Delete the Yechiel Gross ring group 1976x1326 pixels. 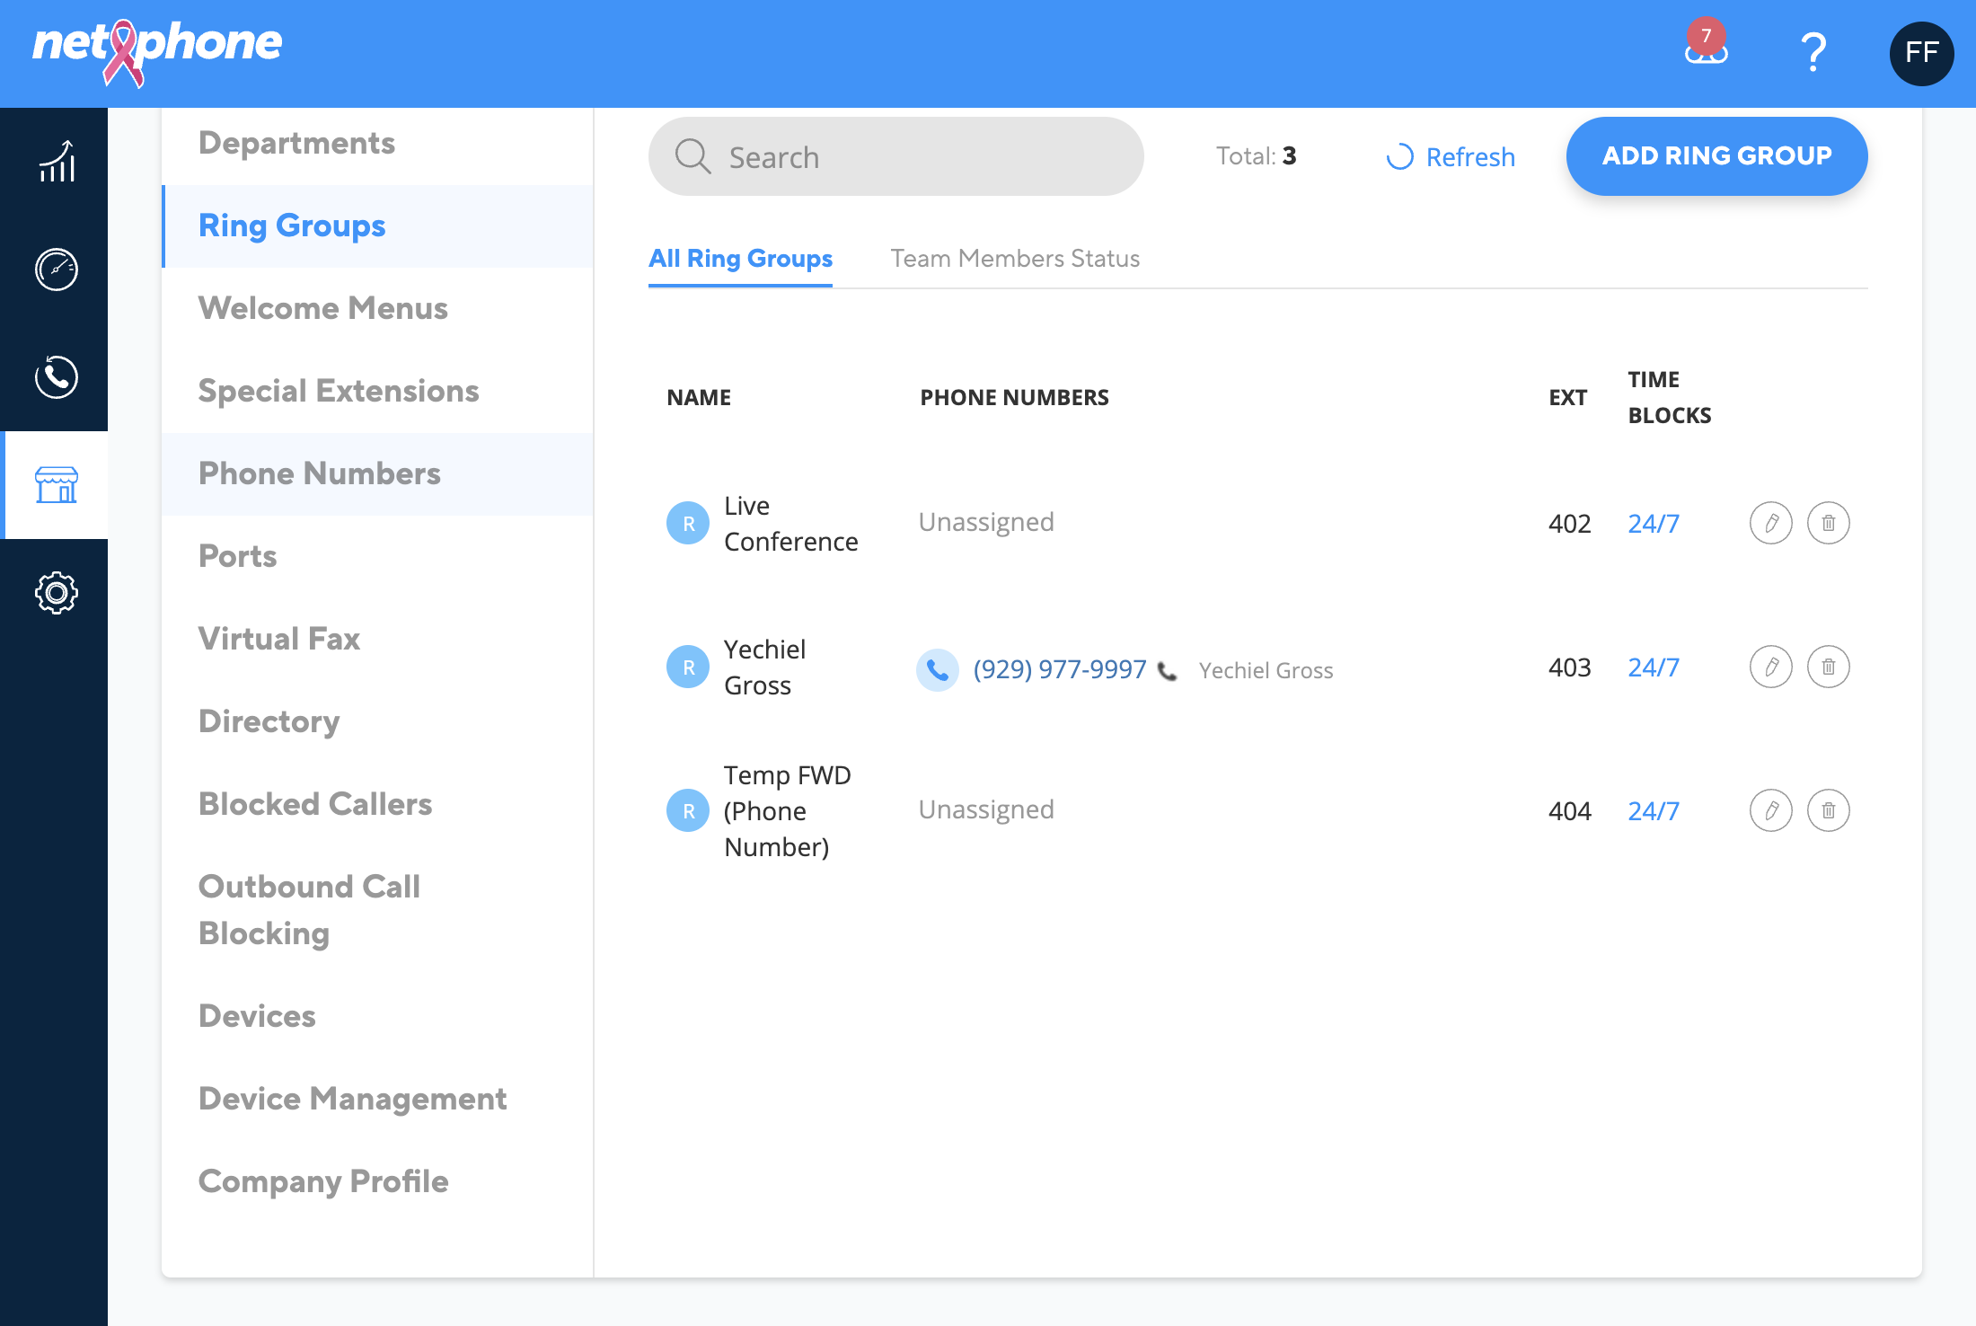pos(1828,667)
